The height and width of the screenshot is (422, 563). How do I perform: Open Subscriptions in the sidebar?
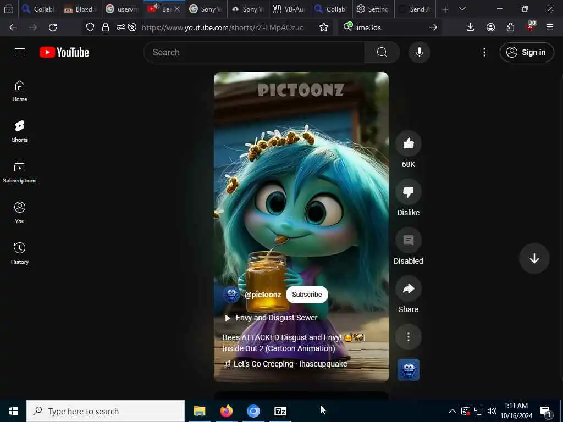pos(20,172)
